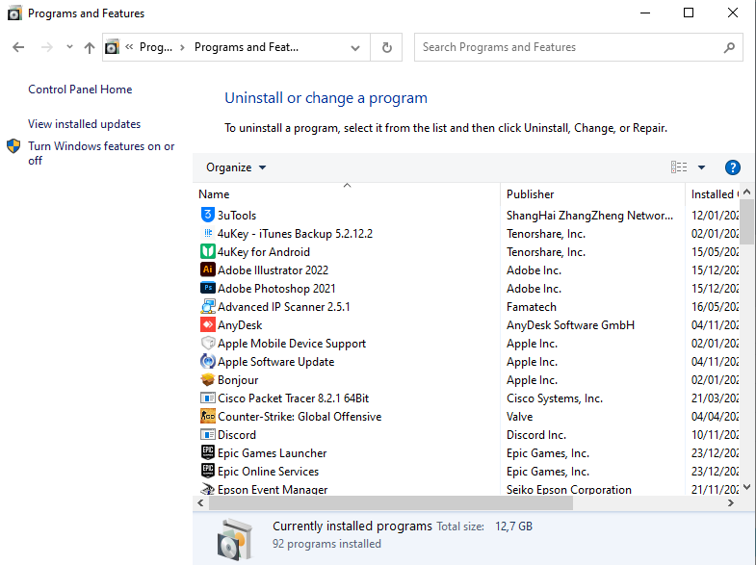This screenshot has height=565, width=756.
Task: Click the horizontal scrollbar thumb
Action: pyautogui.click(x=391, y=502)
